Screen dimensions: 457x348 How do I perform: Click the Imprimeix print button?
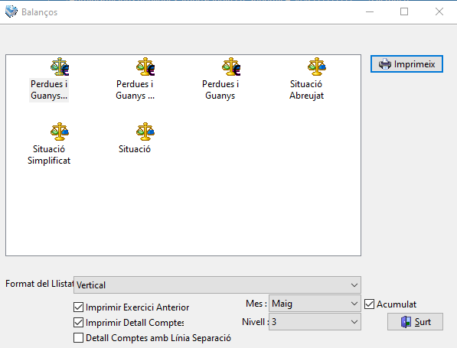pyautogui.click(x=406, y=63)
